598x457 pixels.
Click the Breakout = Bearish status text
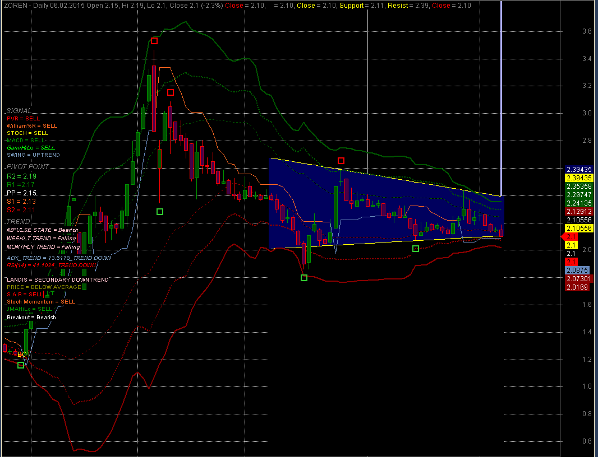click(x=31, y=318)
